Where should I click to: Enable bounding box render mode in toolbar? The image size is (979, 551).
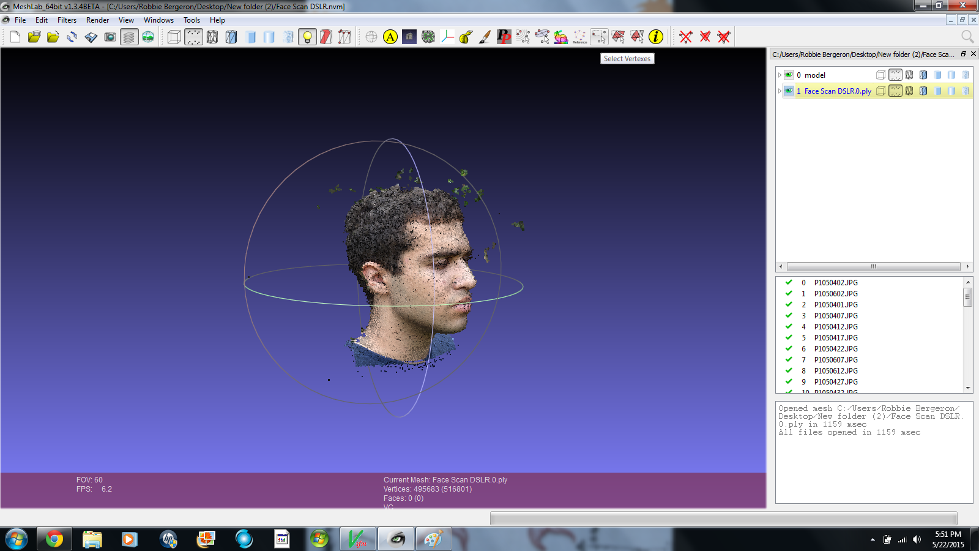pyautogui.click(x=174, y=37)
